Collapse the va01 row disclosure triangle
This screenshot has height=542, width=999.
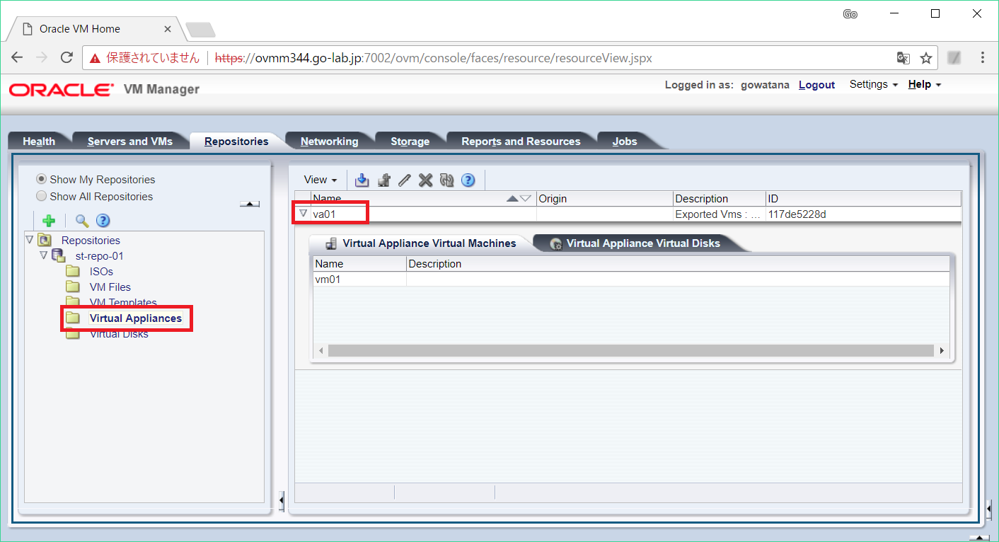pyautogui.click(x=304, y=213)
